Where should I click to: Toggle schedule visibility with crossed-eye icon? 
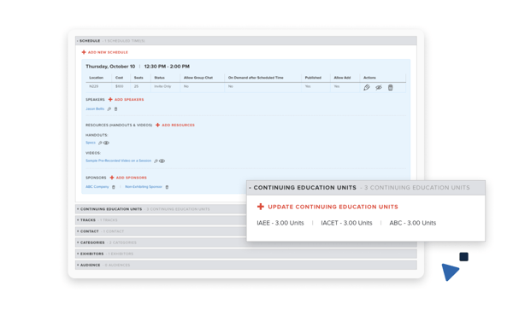click(x=379, y=88)
